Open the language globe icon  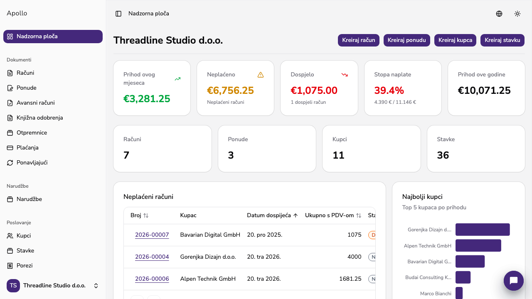[x=499, y=14]
